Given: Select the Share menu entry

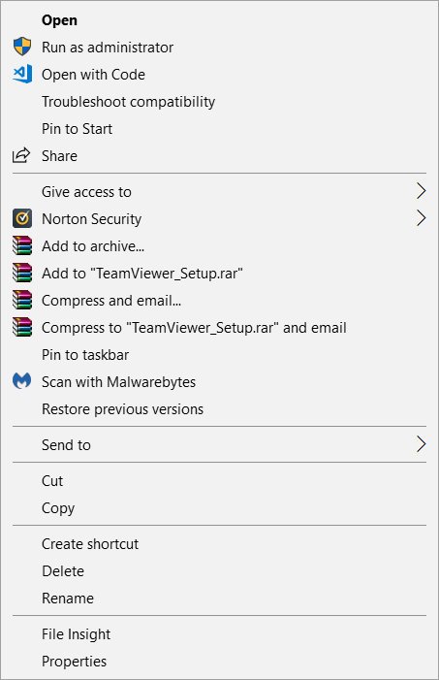Looking at the screenshot, I should pyautogui.click(x=219, y=155).
